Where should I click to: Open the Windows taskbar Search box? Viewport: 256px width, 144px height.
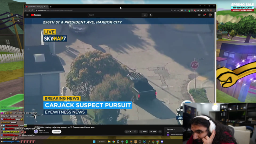tap(102, 142)
